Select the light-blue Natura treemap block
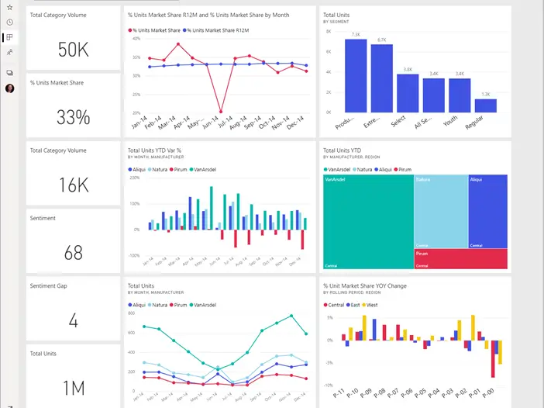This screenshot has height=408, width=544. coord(439,211)
